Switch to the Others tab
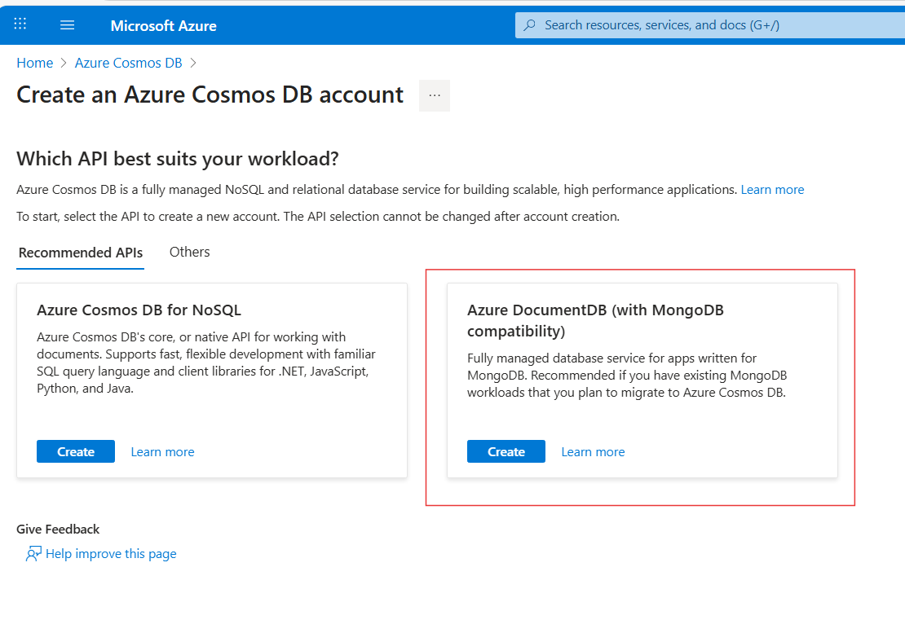 click(190, 253)
